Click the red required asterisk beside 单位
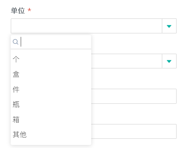The width and height of the screenshot is (188, 148). pos(30,11)
